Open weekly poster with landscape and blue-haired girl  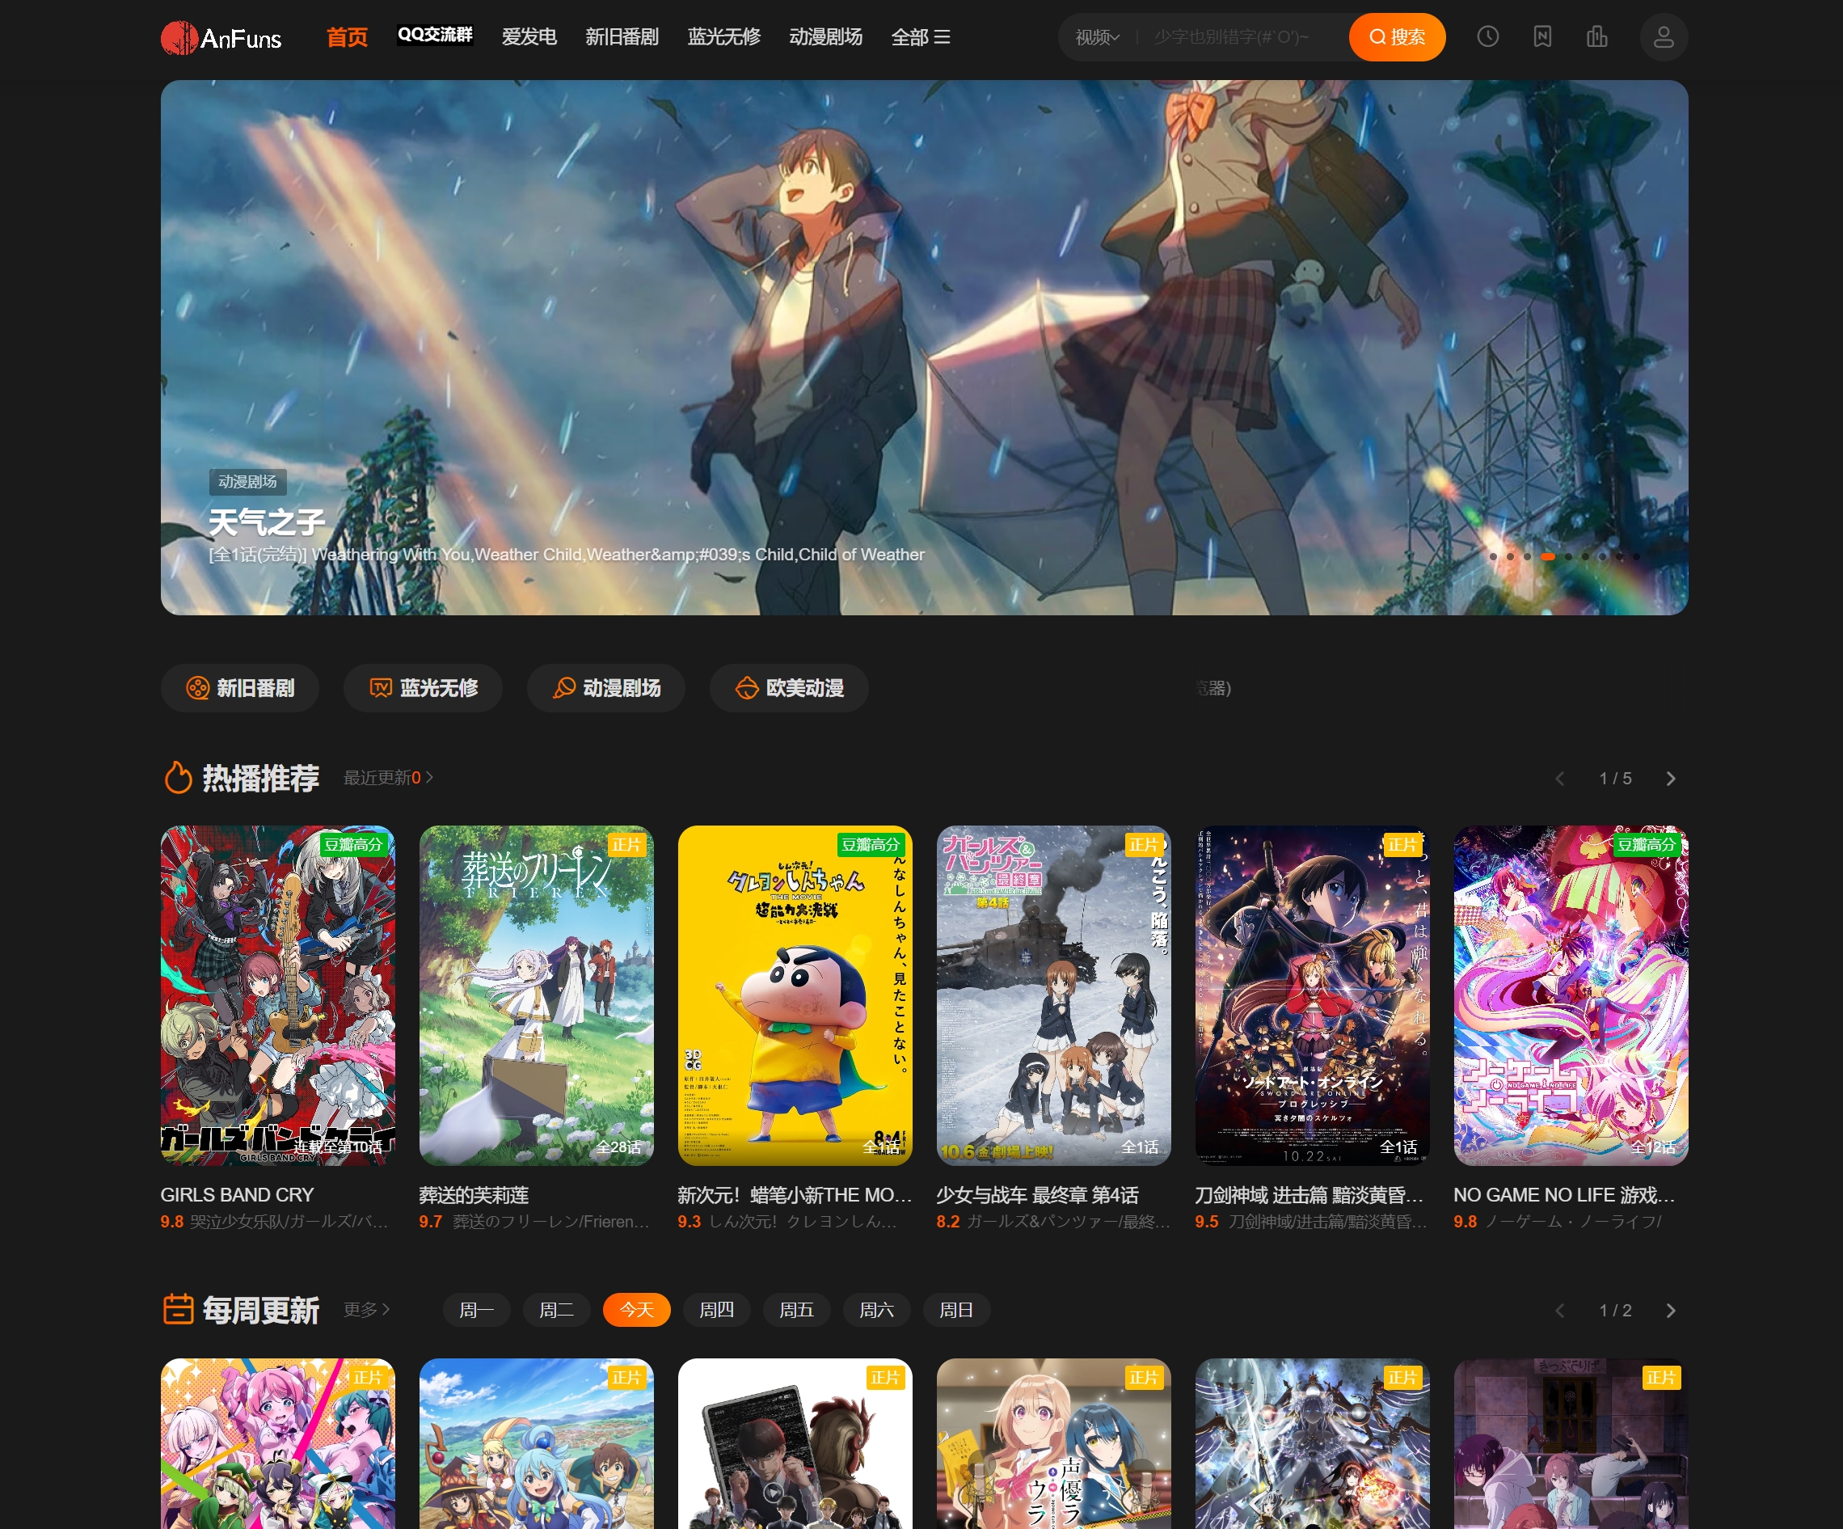tap(536, 1444)
